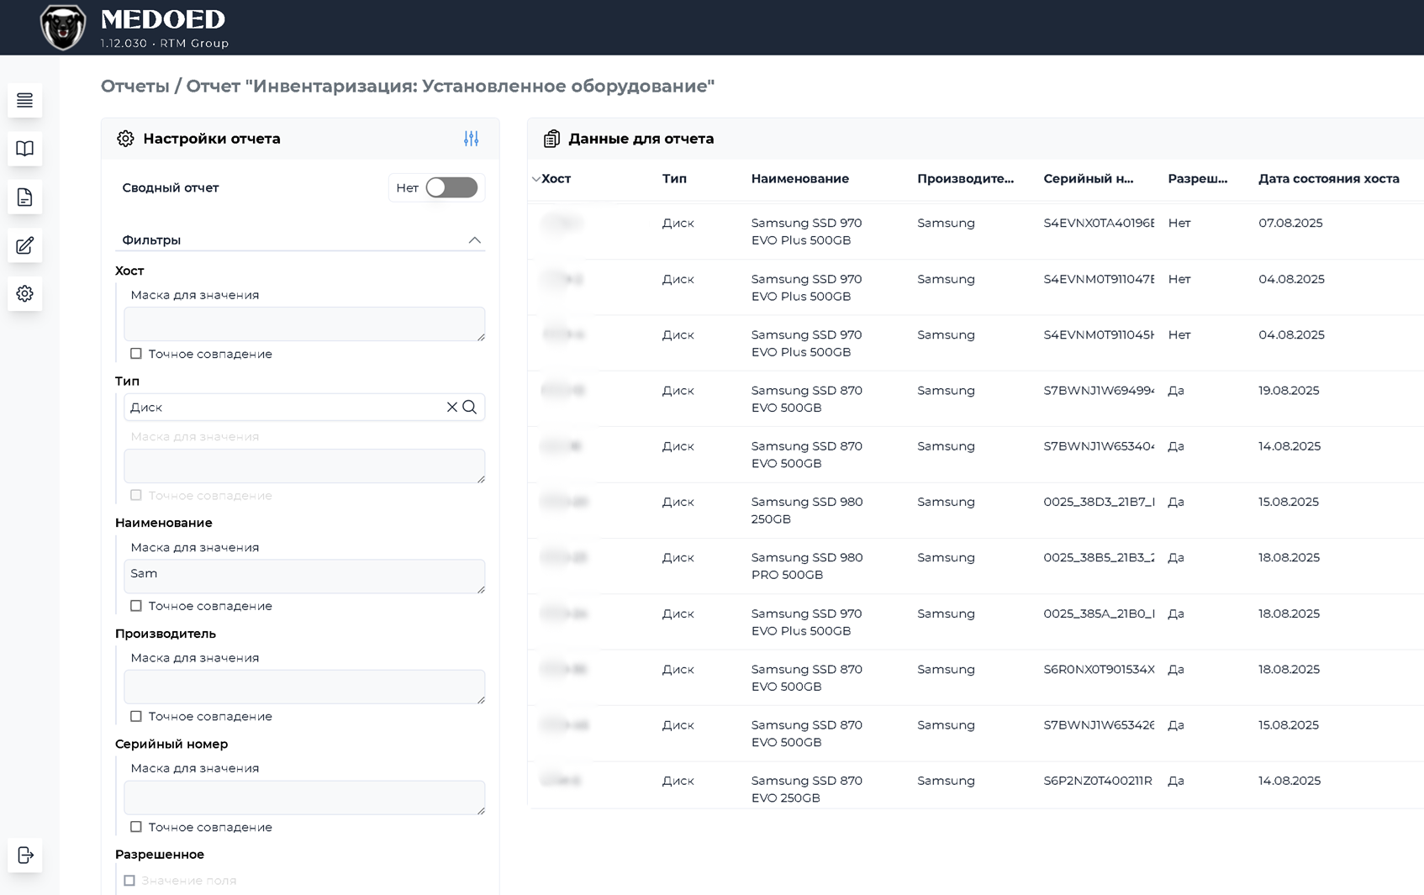Viewport: 1424px width, 895px height.
Task: Open the book icon in sidebar
Action: point(24,149)
